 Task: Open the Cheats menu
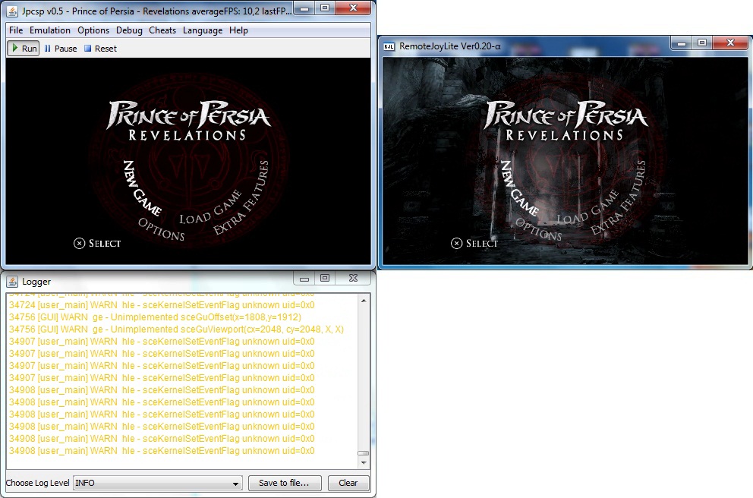click(162, 30)
